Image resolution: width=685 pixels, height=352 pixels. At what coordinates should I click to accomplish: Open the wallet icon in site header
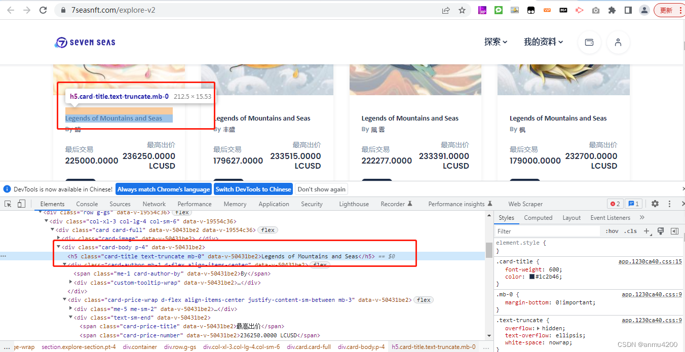(589, 43)
